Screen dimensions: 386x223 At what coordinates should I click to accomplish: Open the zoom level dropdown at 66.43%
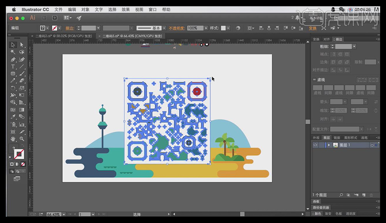coord(65,214)
